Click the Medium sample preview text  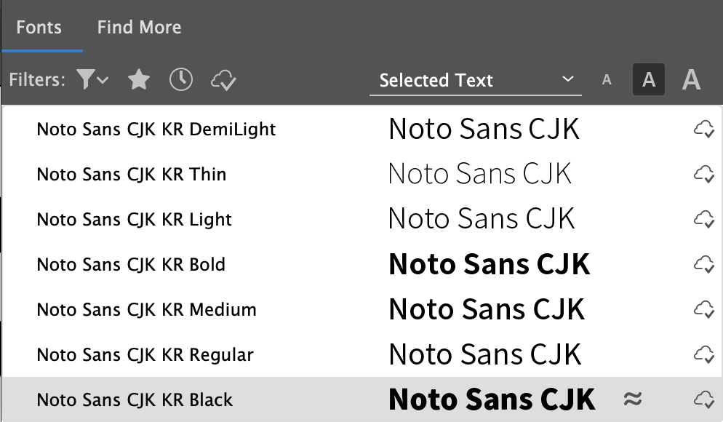click(x=487, y=309)
